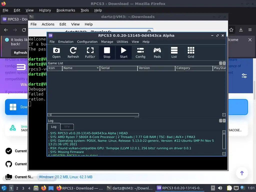Open the Config settings icon
Viewport: 256px width, 192px height.
[140, 52]
